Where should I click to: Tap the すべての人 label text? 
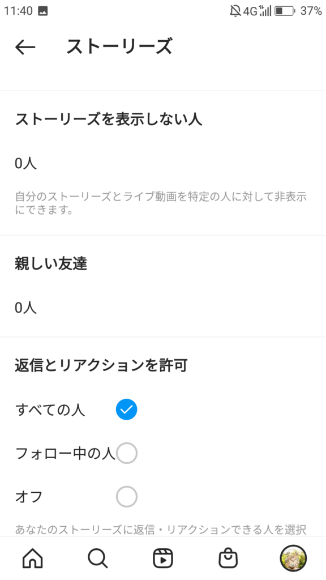[x=50, y=410]
